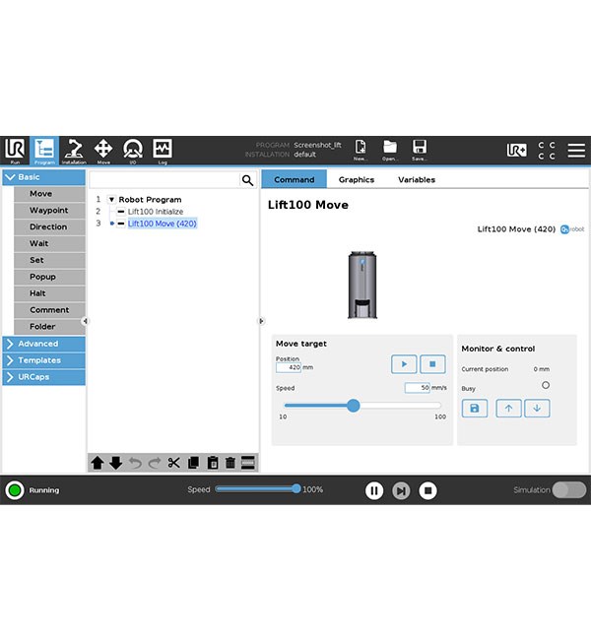Move the node down with the down arrow
Viewport: 591px width, 640px height.
click(x=116, y=463)
